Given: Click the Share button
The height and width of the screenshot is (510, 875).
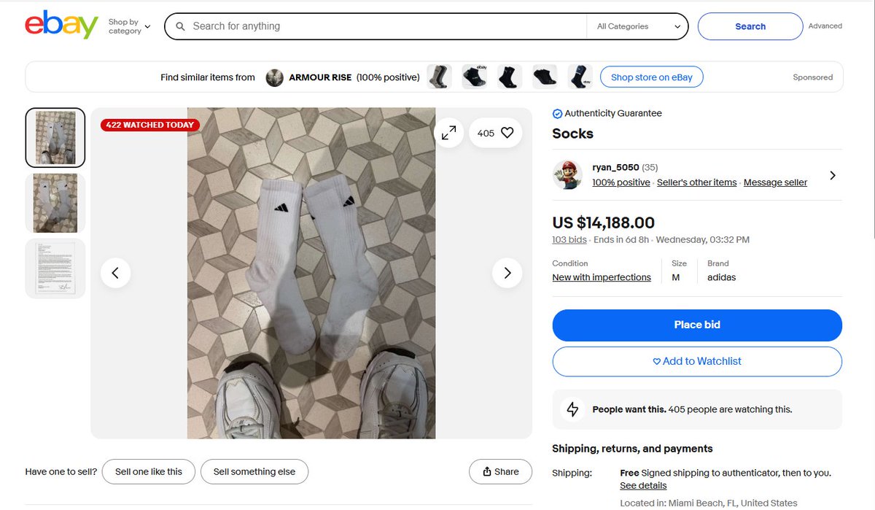Looking at the screenshot, I should 500,471.
